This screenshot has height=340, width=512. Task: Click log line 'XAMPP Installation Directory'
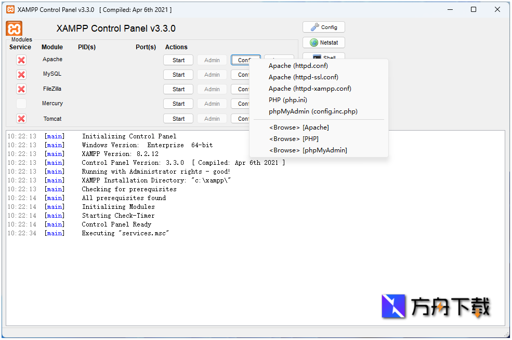point(156,180)
